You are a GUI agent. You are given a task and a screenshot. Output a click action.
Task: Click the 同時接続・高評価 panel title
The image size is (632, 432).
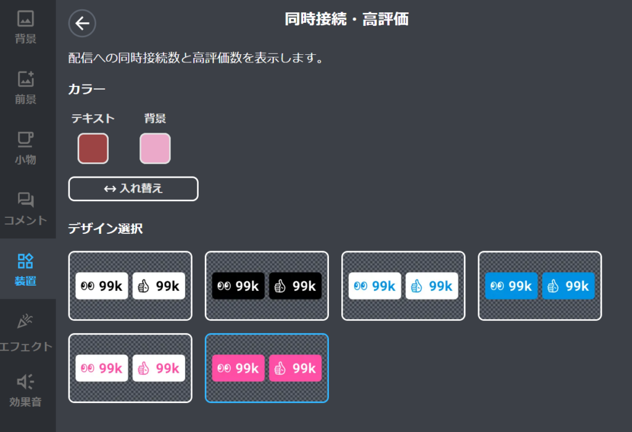coord(346,20)
